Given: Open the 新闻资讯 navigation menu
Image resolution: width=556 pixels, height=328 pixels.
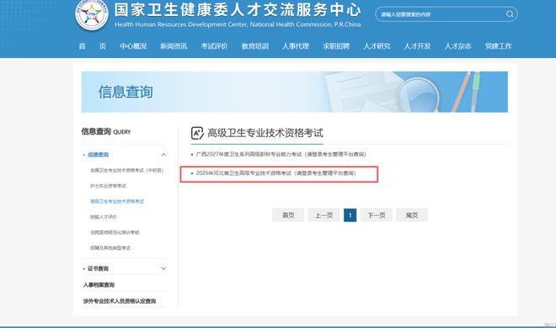Looking at the screenshot, I should click(x=174, y=46).
